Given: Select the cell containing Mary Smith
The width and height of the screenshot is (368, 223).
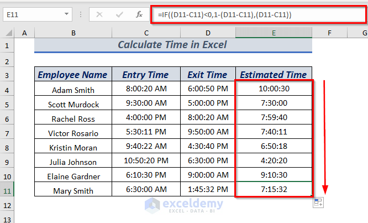Looking at the screenshot, I should [x=73, y=189].
